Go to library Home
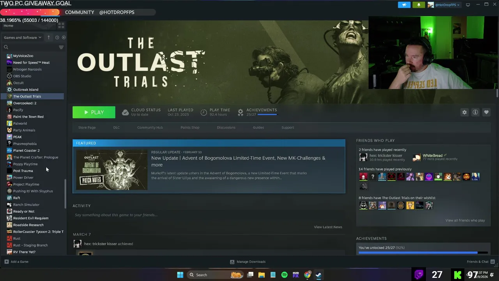This screenshot has height=281, width=499. (x=8, y=26)
